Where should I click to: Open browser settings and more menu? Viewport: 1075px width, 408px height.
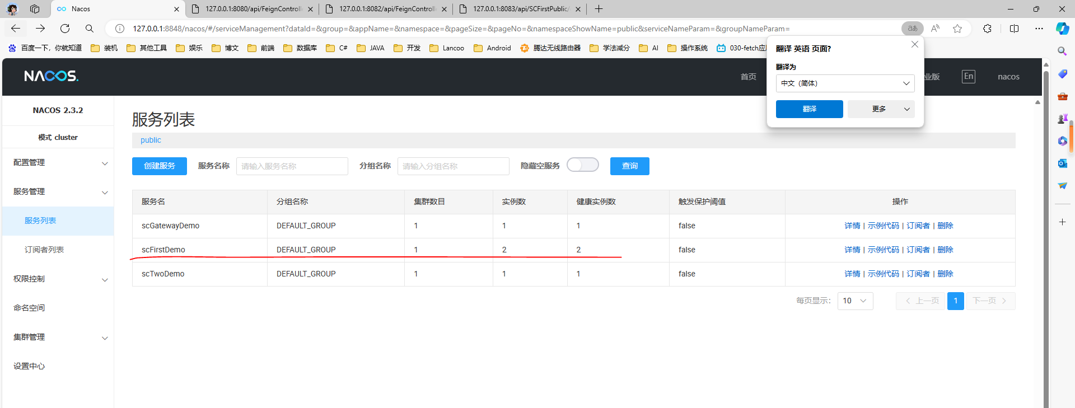[x=1039, y=29]
